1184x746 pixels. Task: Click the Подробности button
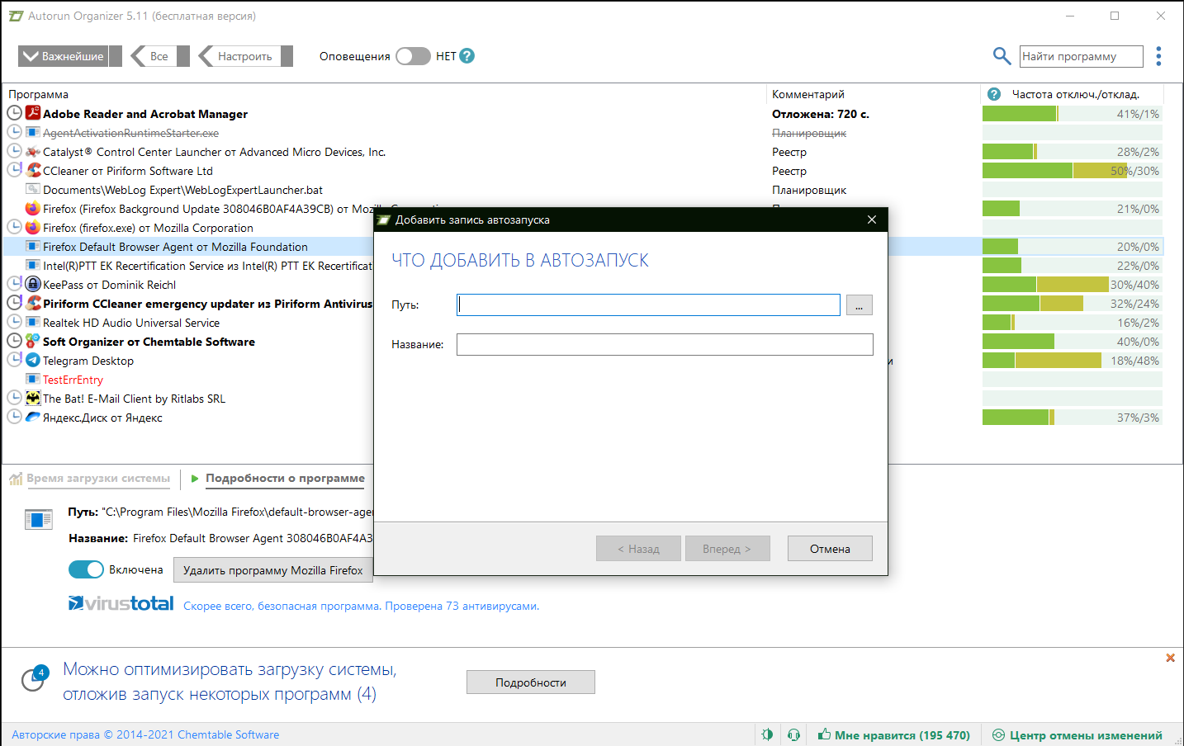tap(531, 682)
